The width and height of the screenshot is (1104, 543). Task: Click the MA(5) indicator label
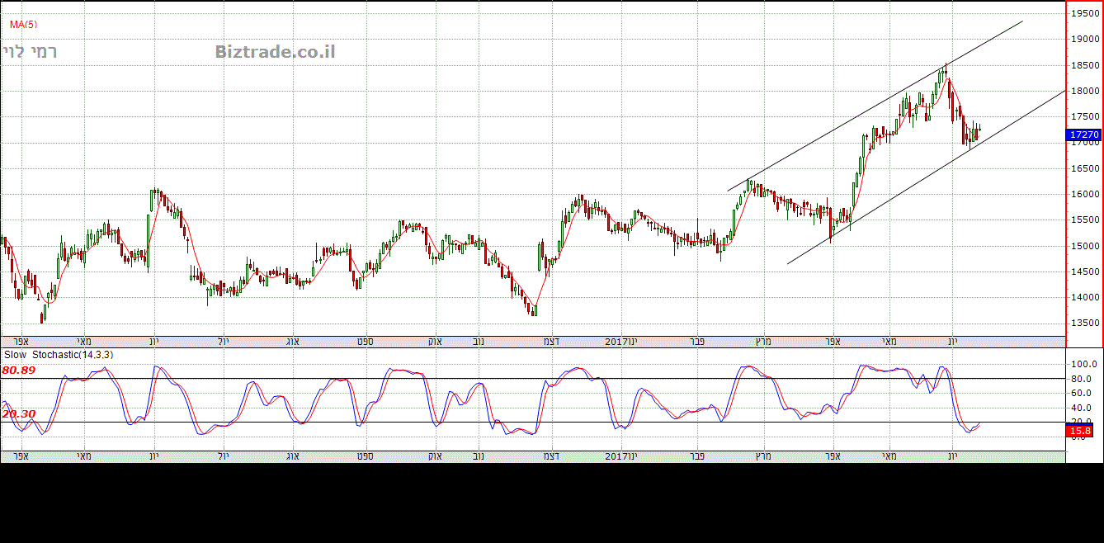coord(23,24)
